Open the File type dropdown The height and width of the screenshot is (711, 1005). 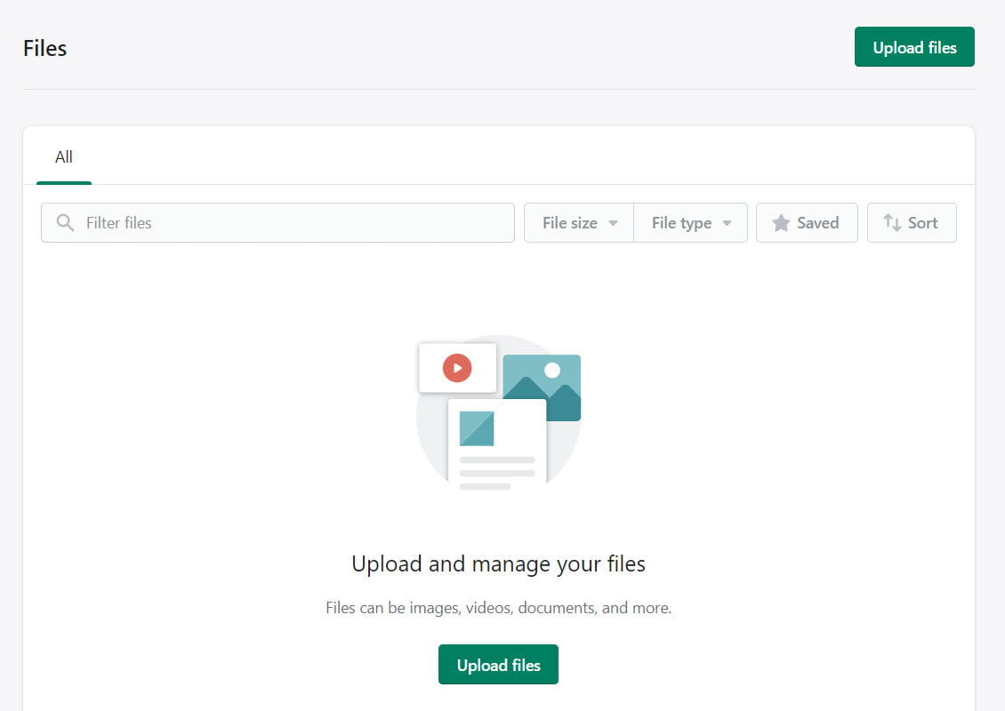coord(690,223)
